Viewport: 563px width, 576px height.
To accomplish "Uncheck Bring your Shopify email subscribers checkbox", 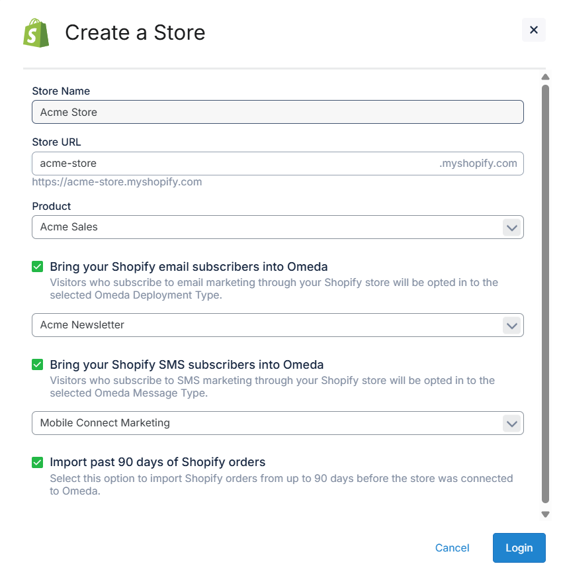I will pos(38,267).
